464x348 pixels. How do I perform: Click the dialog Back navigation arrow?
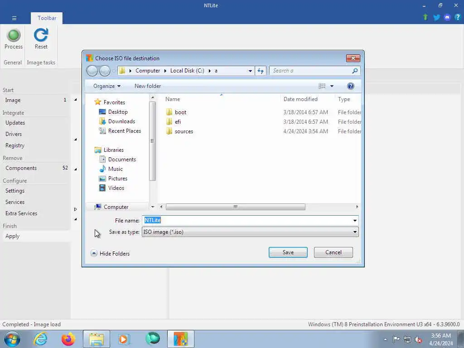click(x=92, y=71)
